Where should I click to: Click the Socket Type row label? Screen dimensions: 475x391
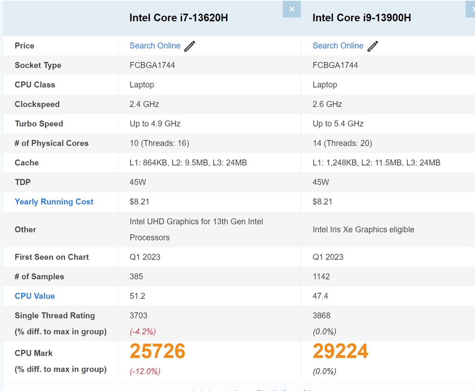[x=38, y=65]
